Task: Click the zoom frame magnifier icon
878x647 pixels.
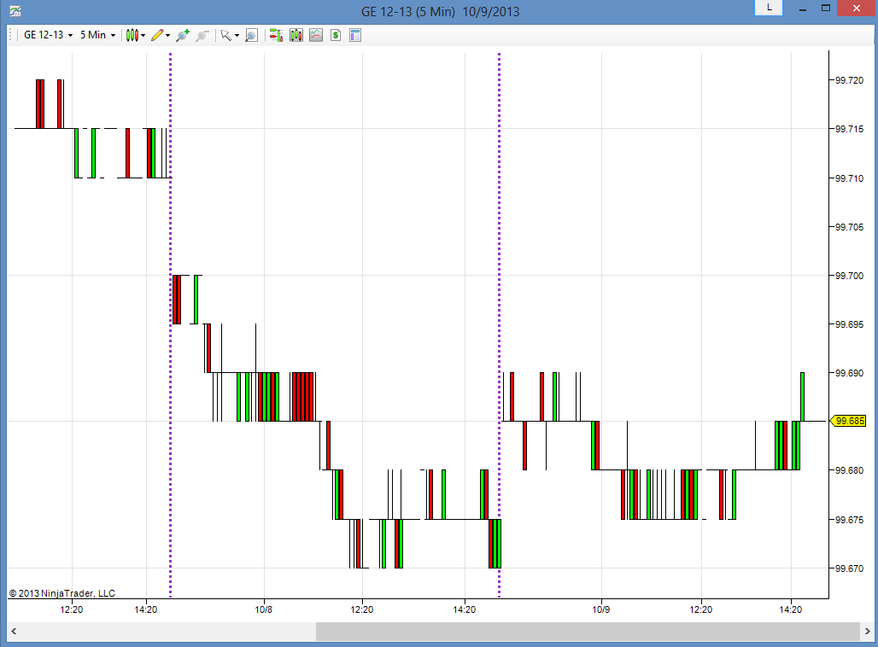Action: 251,35
